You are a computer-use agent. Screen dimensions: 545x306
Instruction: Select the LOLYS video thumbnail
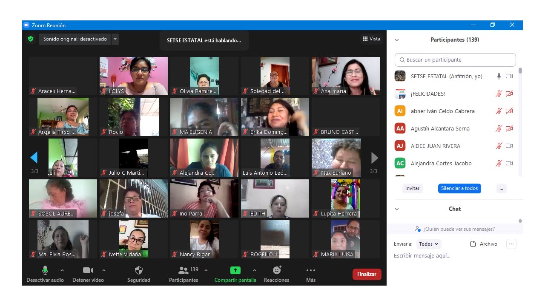(x=134, y=76)
